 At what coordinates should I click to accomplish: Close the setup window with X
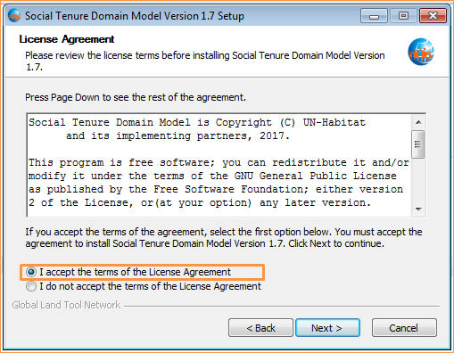[433, 16]
